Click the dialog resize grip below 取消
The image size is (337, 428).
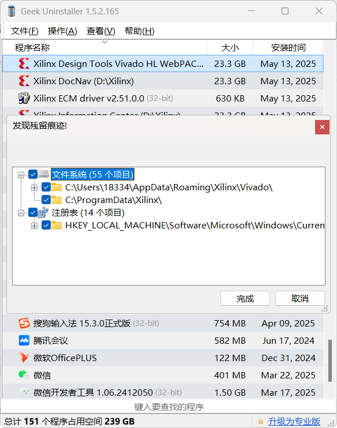(x=325, y=309)
